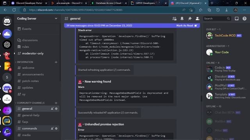
Task: Open browser downloads icon
Action: pyautogui.click(x=227, y=10)
